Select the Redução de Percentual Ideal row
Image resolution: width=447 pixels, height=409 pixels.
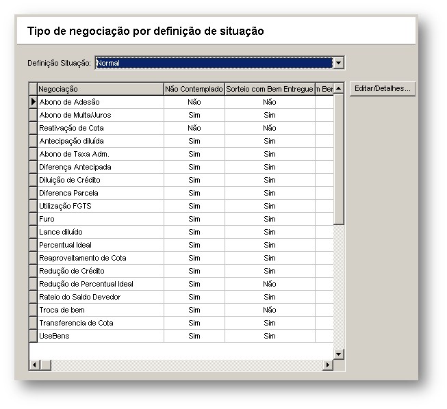click(x=181, y=284)
